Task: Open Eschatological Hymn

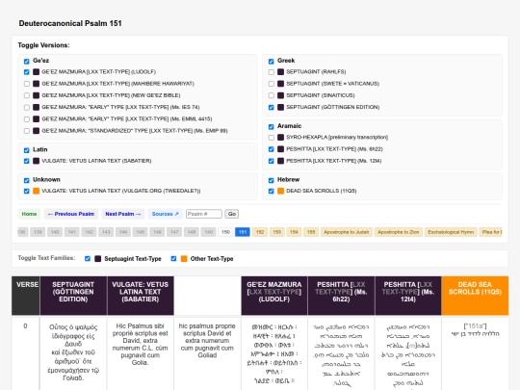Action: pyautogui.click(x=451, y=232)
